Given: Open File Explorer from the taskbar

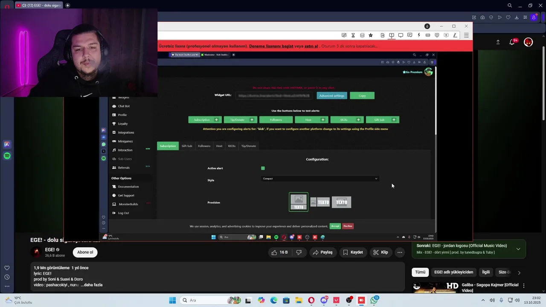Looking at the screenshot, I should point(299,300).
